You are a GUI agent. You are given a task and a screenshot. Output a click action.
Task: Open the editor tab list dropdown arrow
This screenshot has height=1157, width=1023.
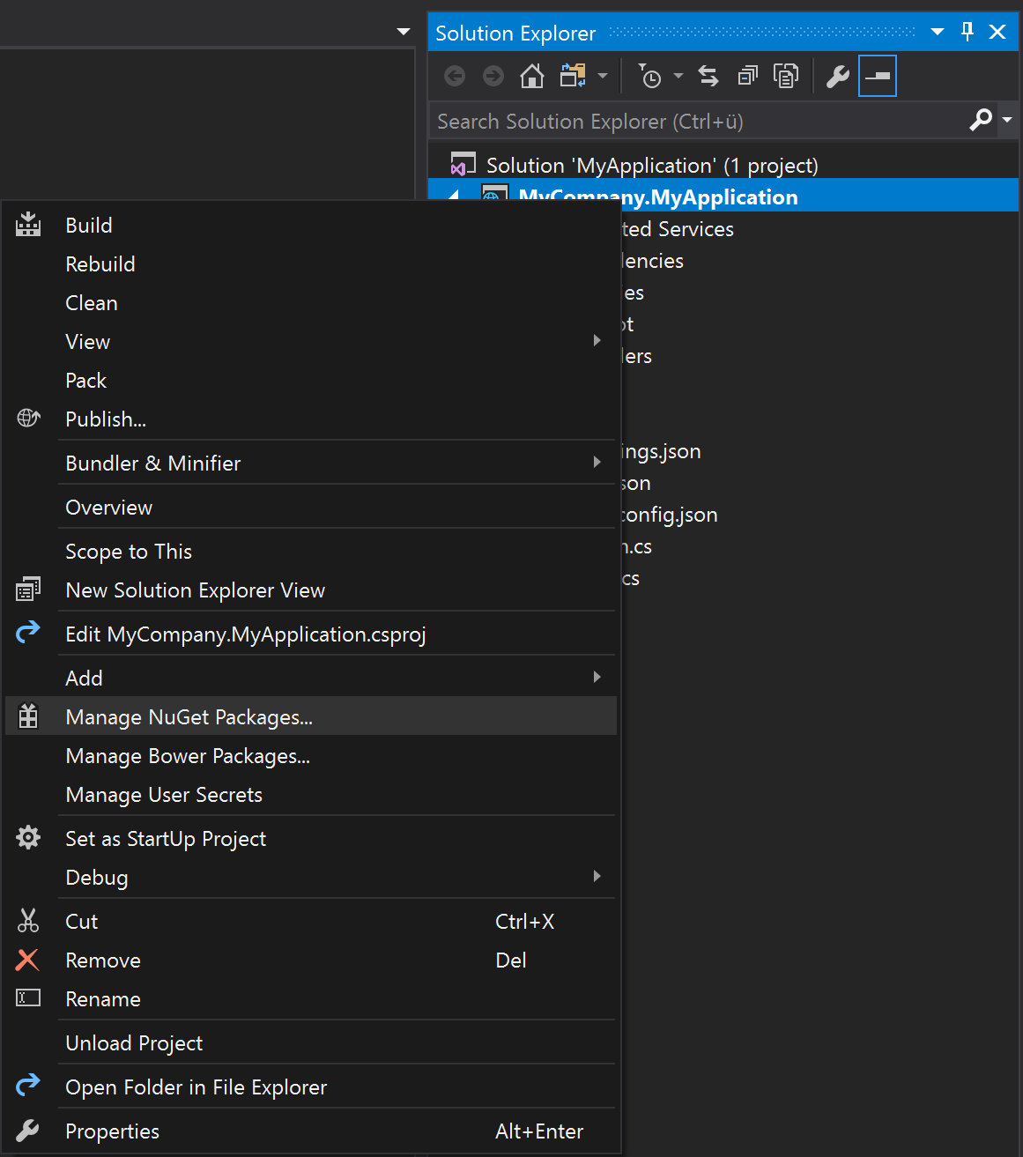tap(404, 32)
